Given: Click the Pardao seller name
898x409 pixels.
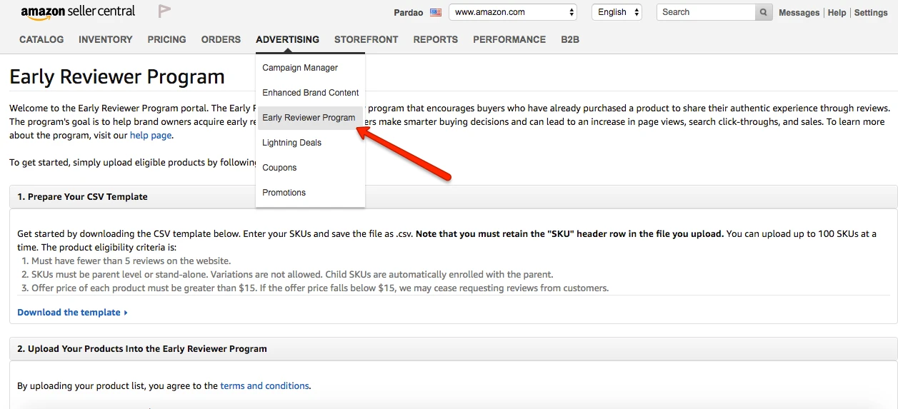Looking at the screenshot, I should pos(409,12).
